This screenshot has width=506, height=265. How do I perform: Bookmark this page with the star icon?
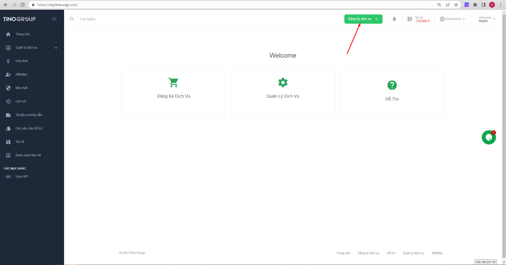(456, 5)
